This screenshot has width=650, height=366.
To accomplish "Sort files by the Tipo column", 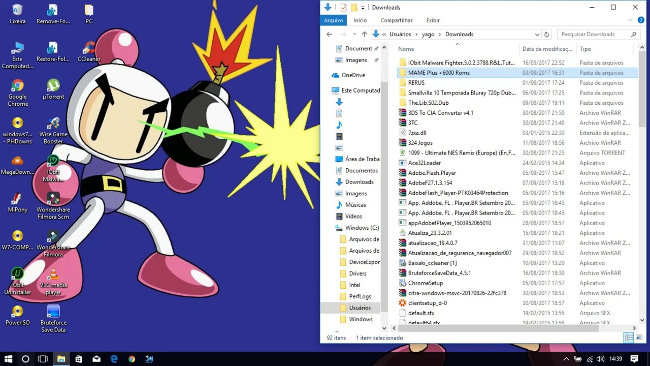I will coord(604,49).
